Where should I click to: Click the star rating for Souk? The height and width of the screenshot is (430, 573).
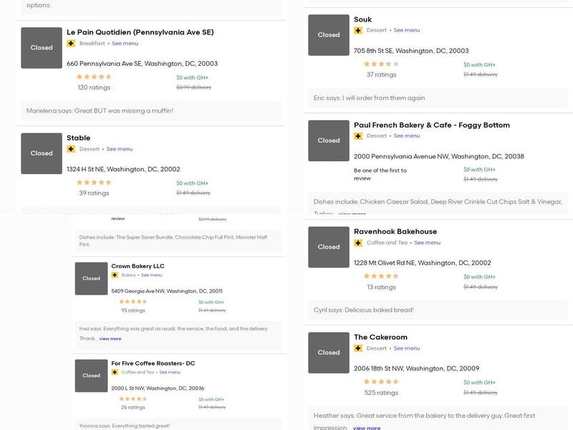click(381, 64)
